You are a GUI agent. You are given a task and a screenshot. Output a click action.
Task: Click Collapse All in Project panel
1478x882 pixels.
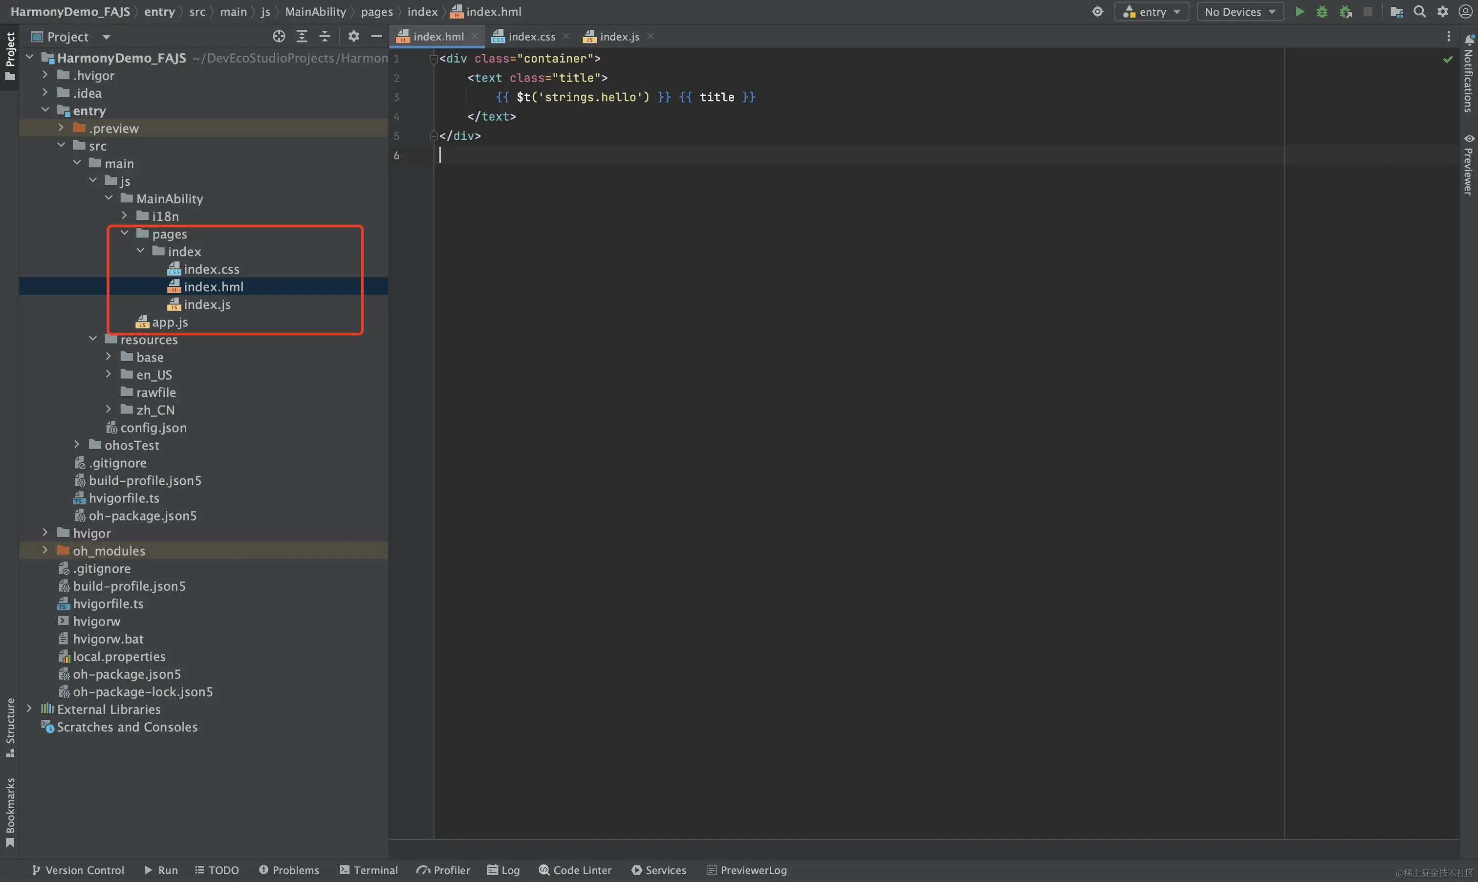point(325,37)
